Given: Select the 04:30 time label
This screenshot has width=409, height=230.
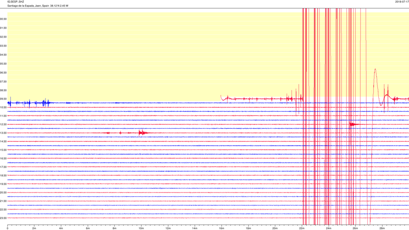Looking at the screenshot, I should click(x=3, y=55).
